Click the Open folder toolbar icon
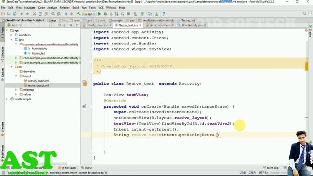The image size is (313, 176). pos(3,14)
